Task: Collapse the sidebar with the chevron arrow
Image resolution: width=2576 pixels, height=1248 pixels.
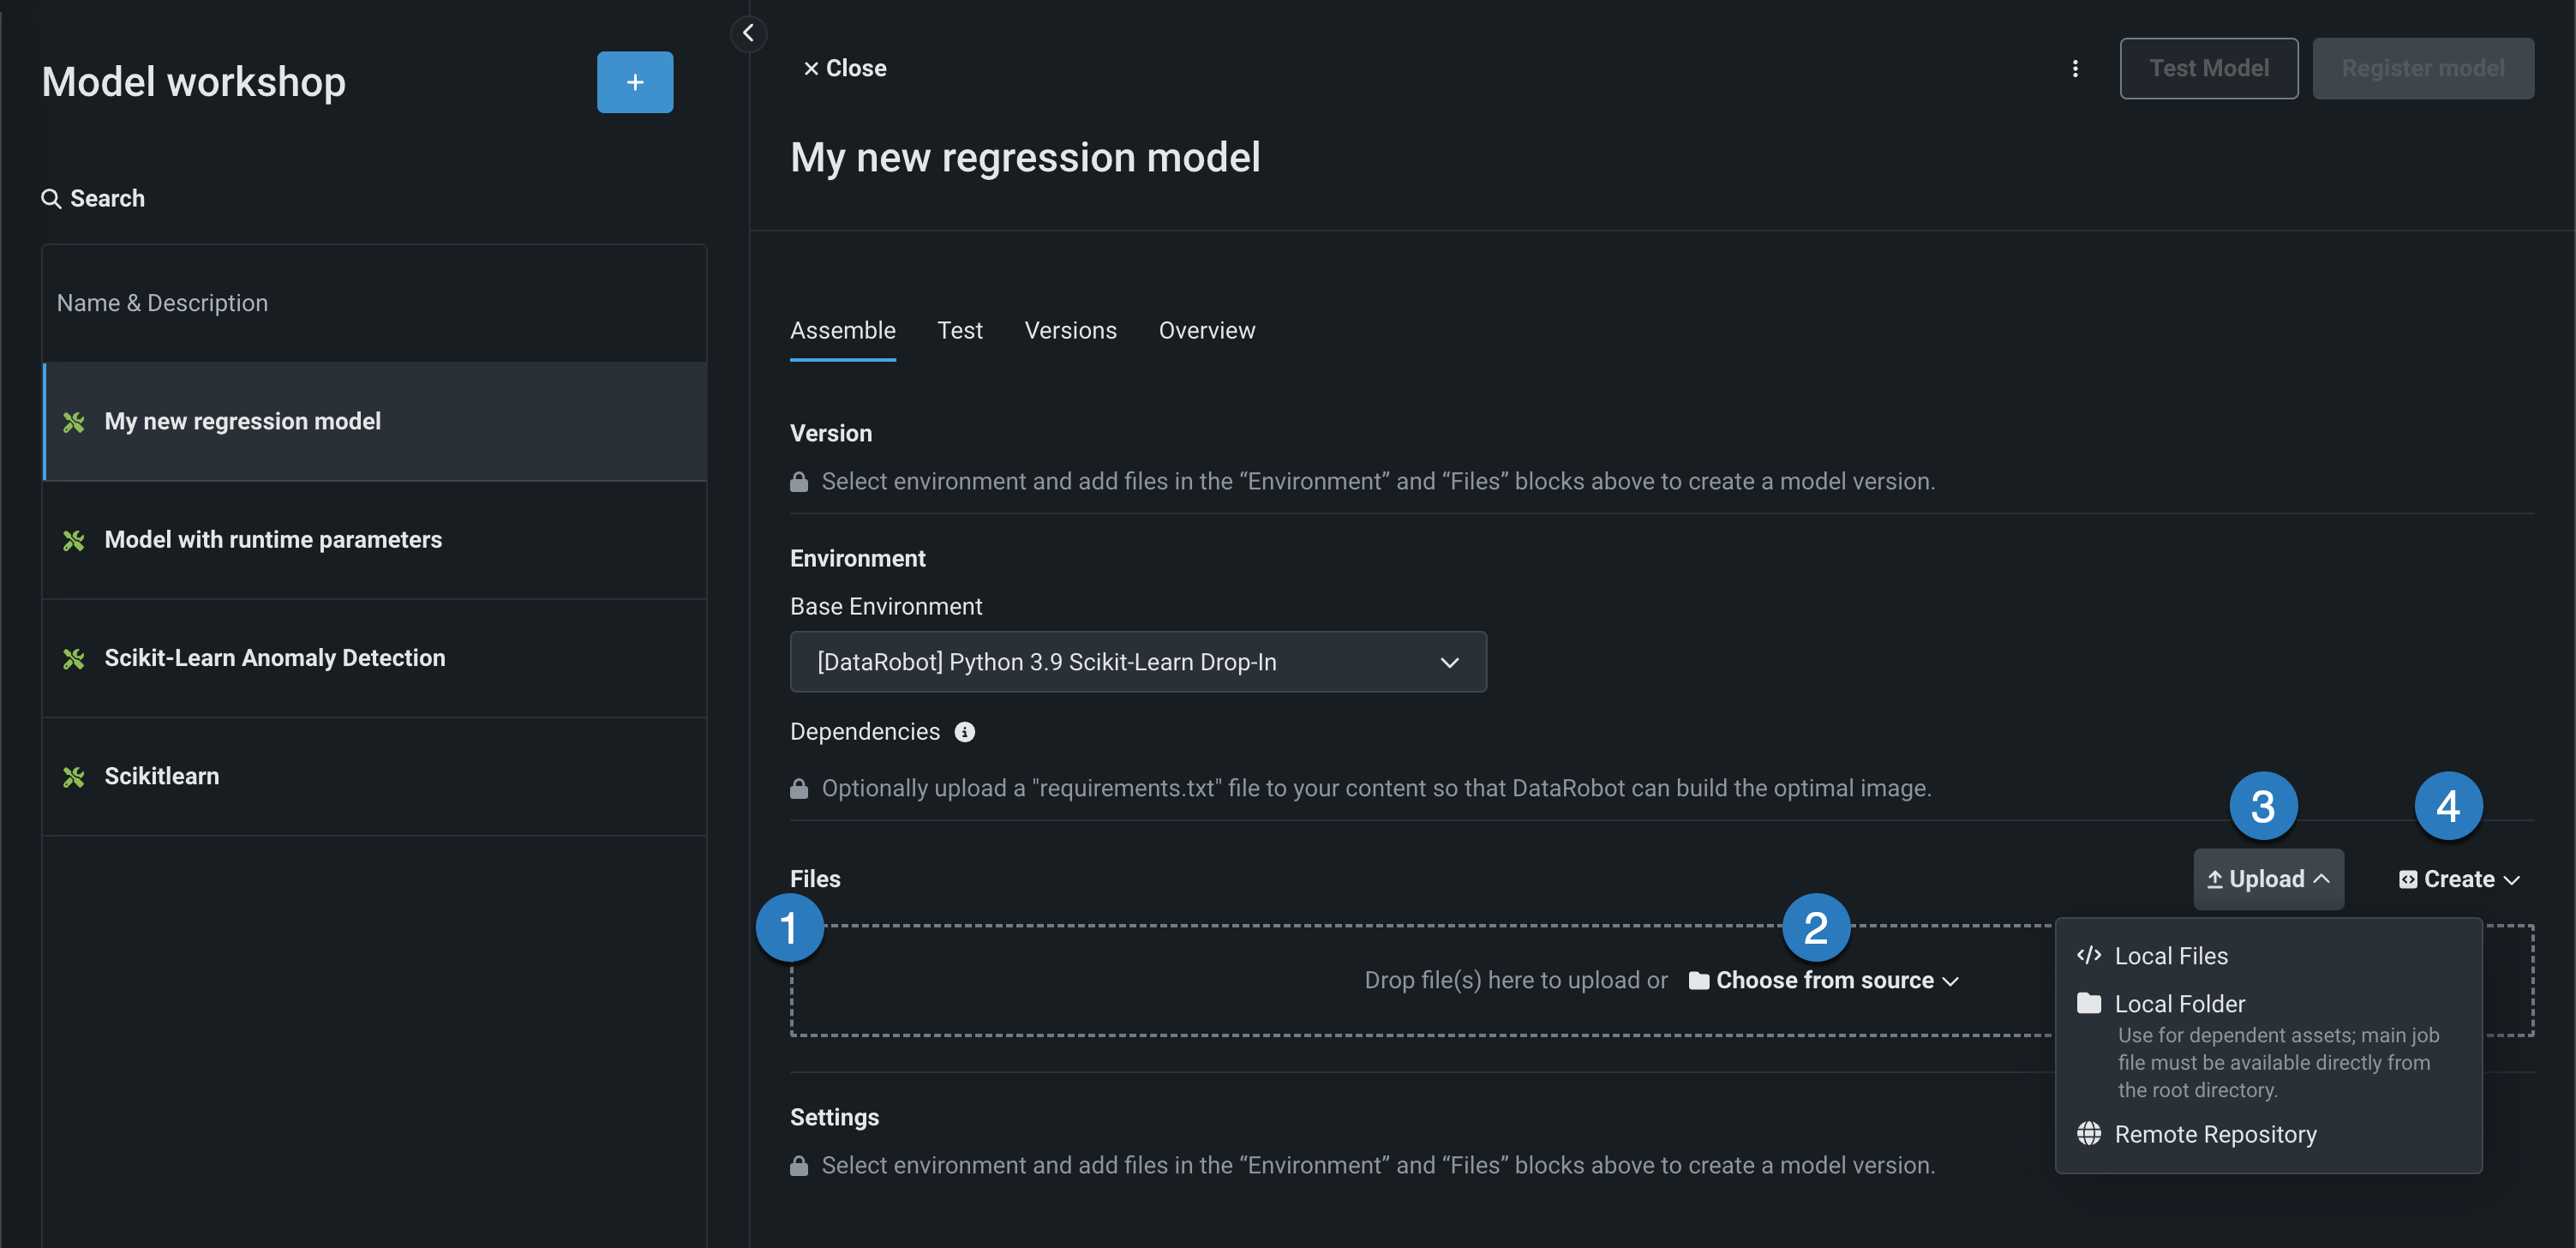Action: tap(748, 33)
